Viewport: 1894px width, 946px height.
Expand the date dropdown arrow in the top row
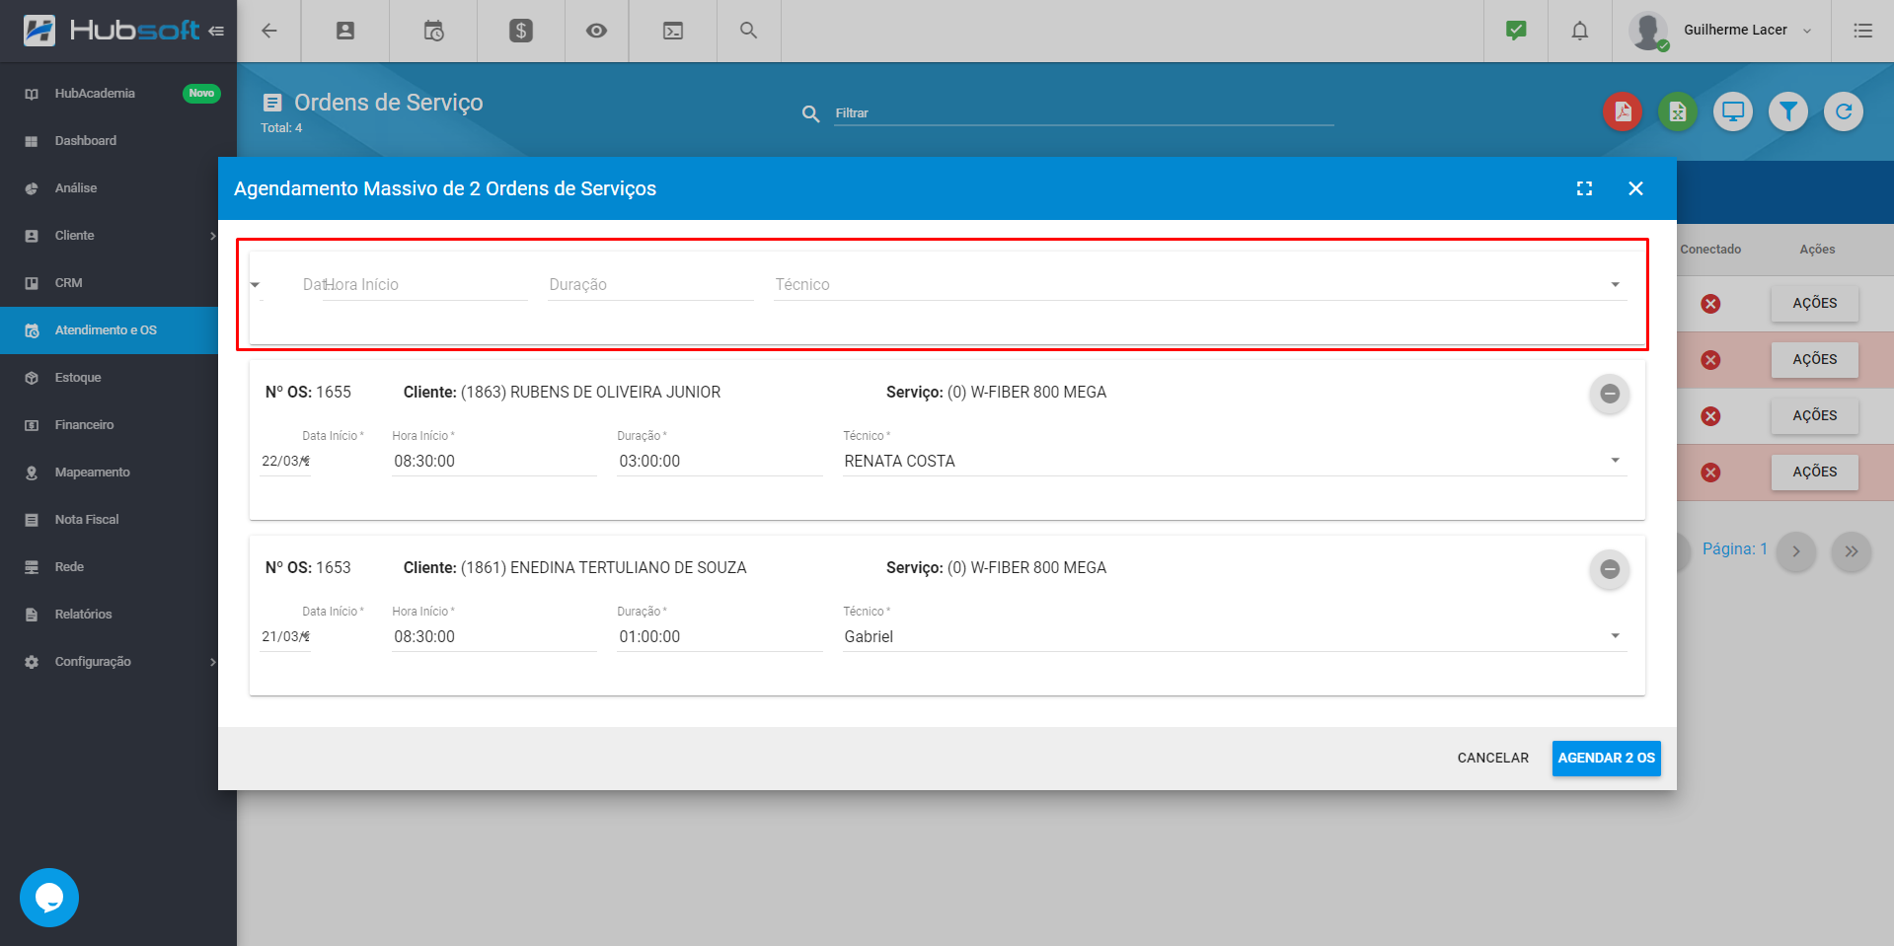[x=256, y=285]
